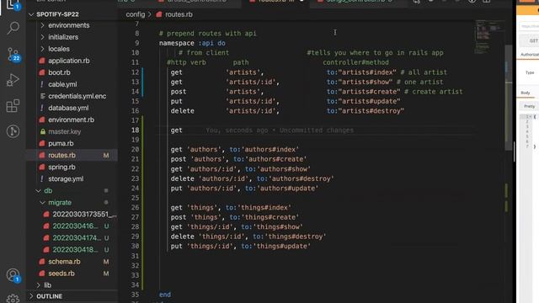Open storage.yml file
539x303 pixels.
pos(66,179)
